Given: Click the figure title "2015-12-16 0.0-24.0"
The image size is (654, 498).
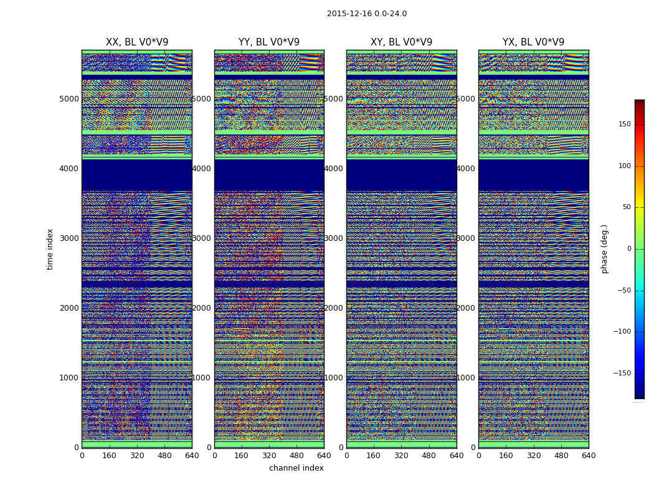Looking at the screenshot, I should [x=366, y=14].
